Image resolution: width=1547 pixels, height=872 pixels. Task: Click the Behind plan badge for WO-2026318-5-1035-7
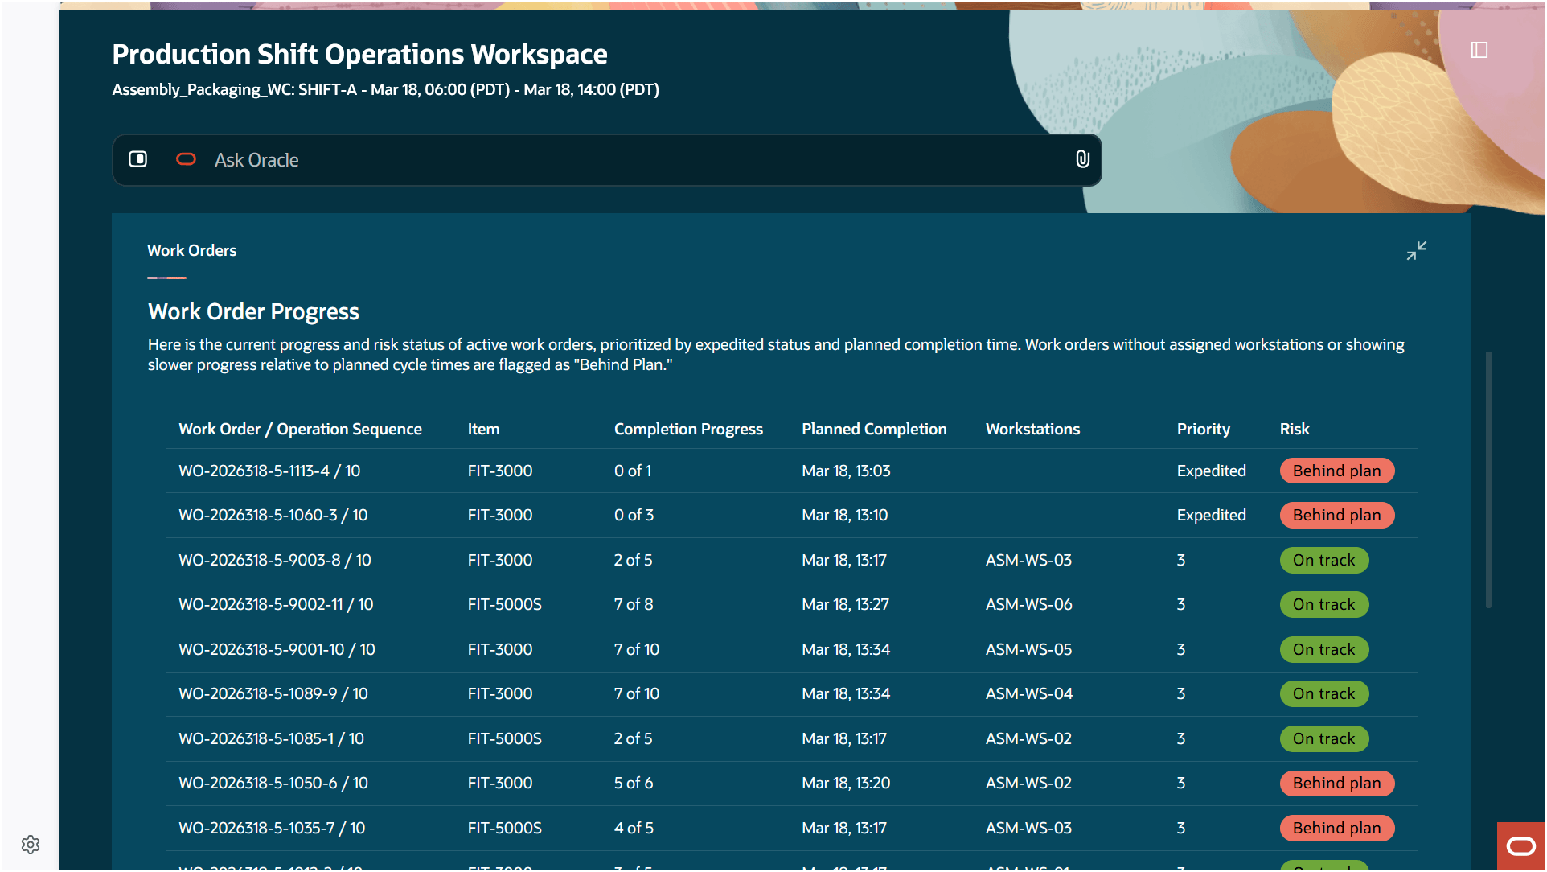[x=1336, y=828]
